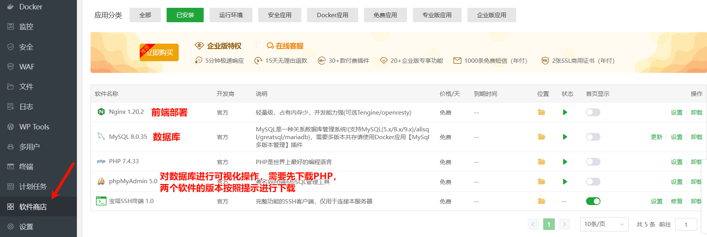707x237 pixels.
Task: Open 宝塔SSH终端 folder location
Action: [x=542, y=201]
